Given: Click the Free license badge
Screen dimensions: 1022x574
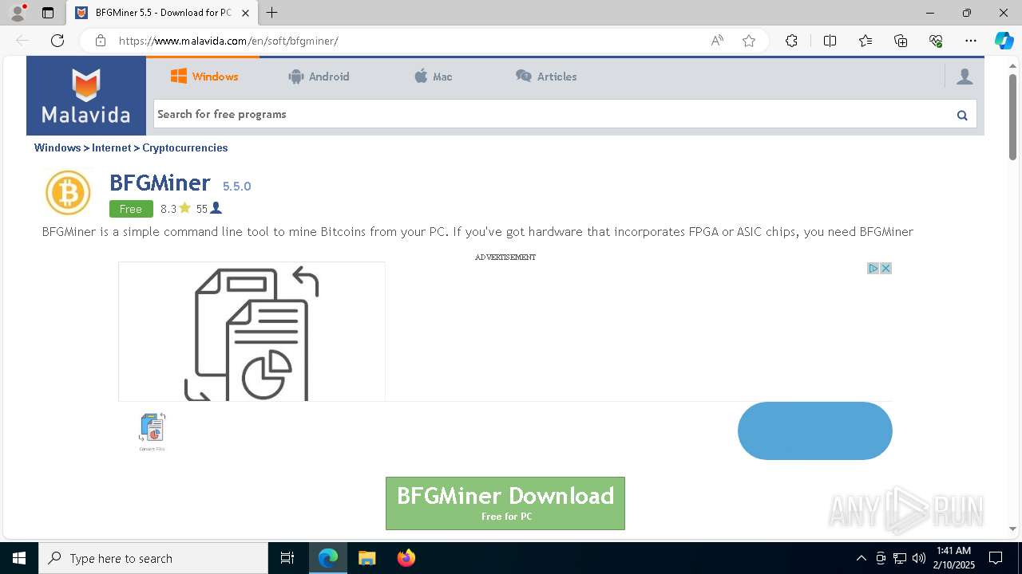Looking at the screenshot, I should pyautogui.click(x=130, y=209).
